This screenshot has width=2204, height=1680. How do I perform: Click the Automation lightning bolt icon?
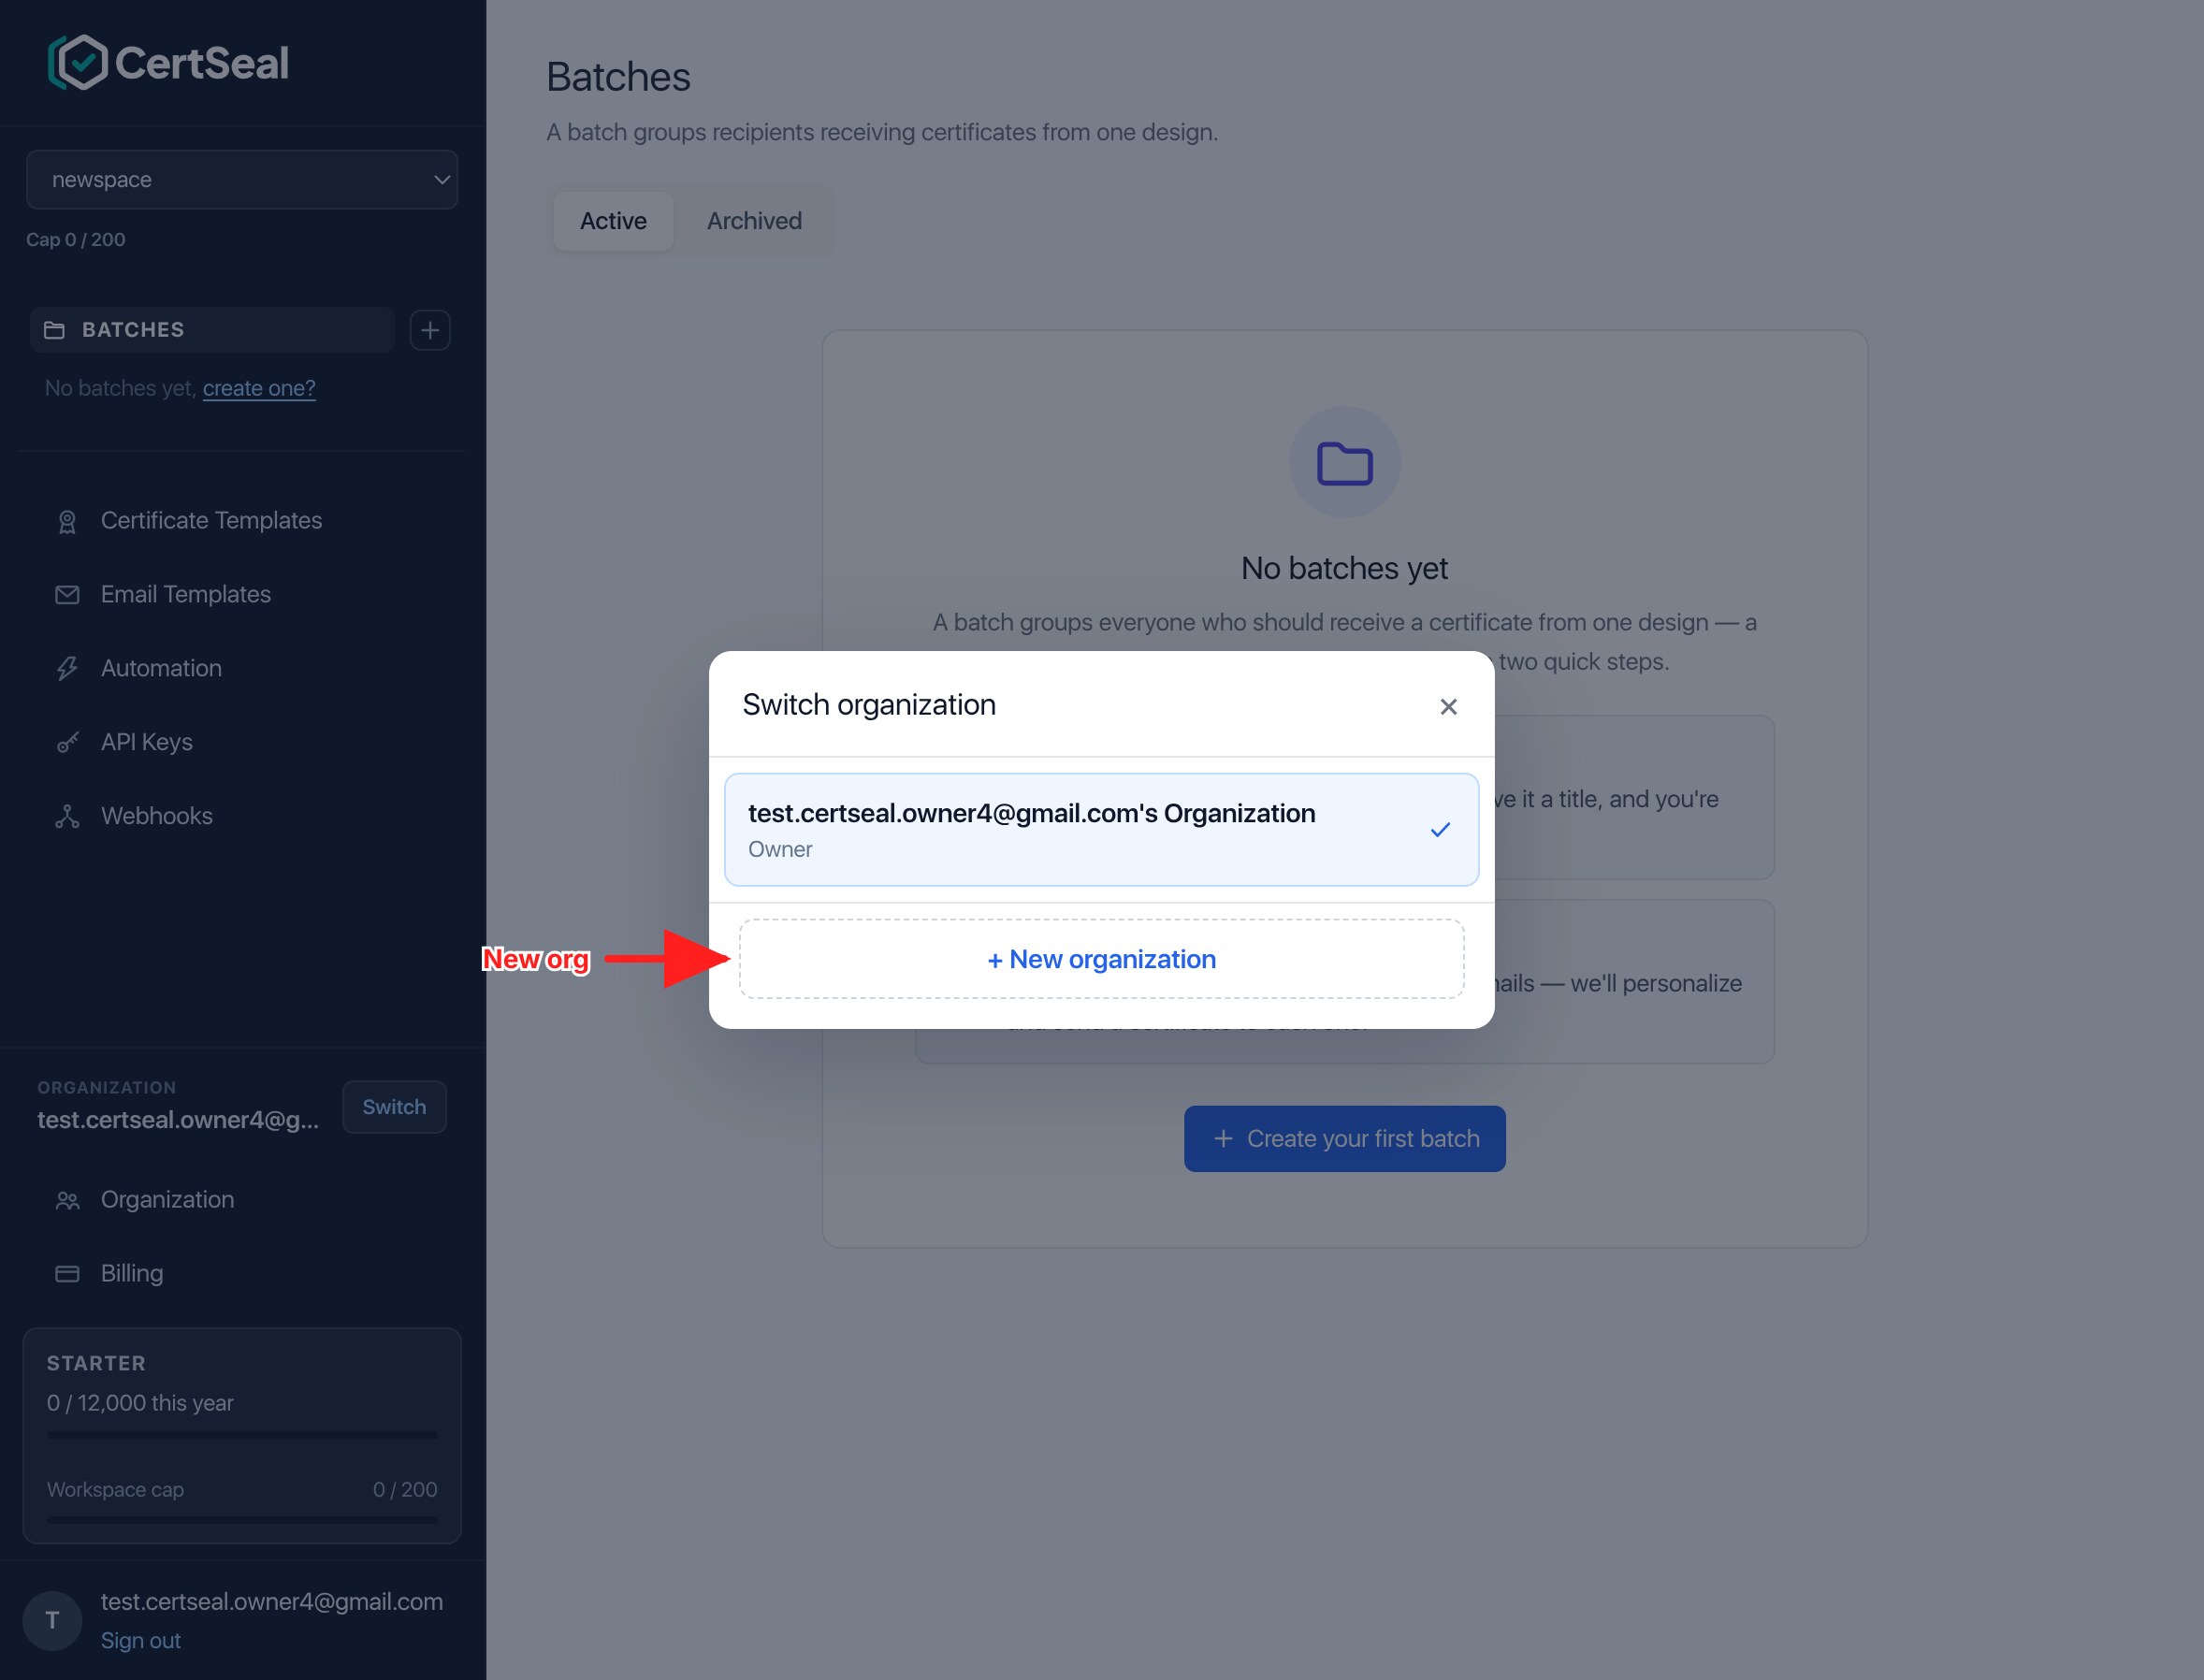point(67,669)
